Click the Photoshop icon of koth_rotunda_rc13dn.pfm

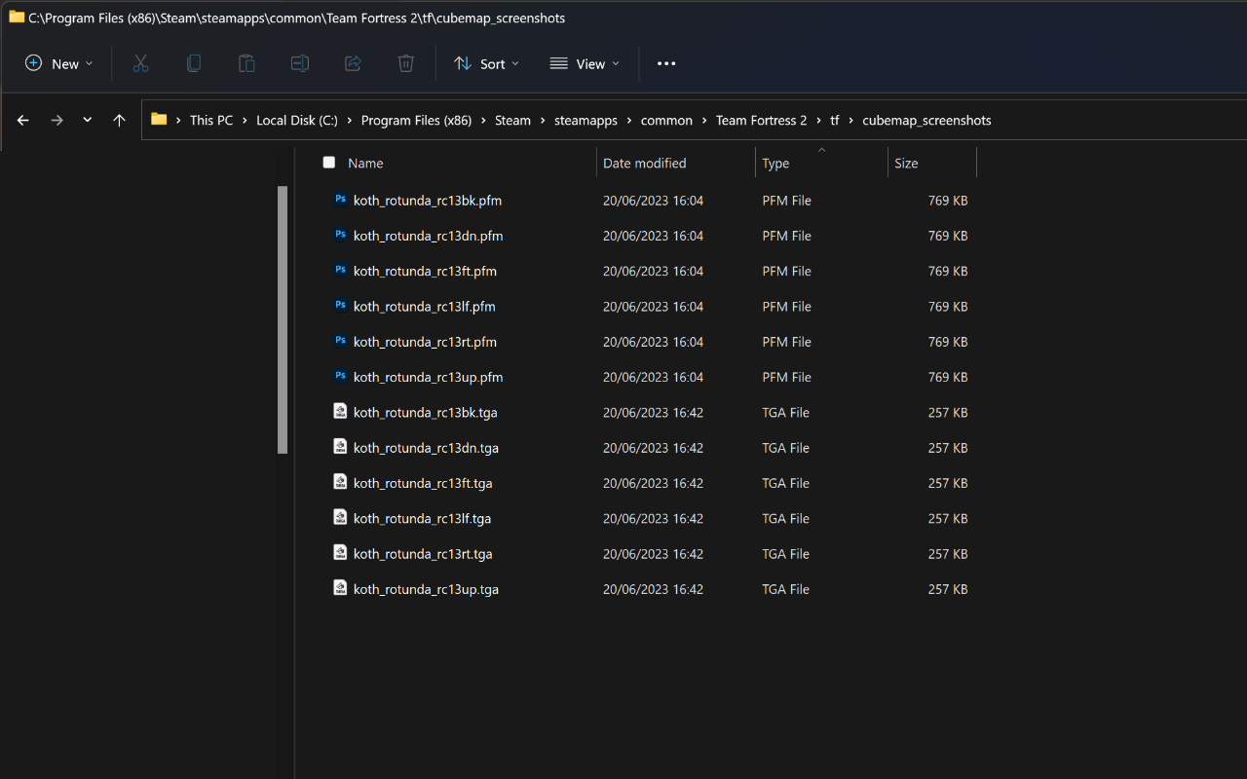click(x=340, y=235)
